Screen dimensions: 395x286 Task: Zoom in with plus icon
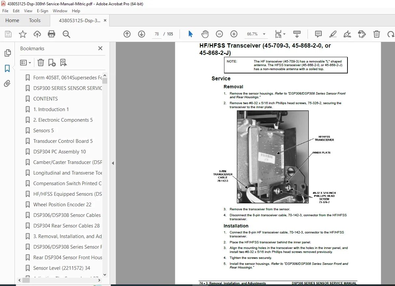[x=234, y=34]
